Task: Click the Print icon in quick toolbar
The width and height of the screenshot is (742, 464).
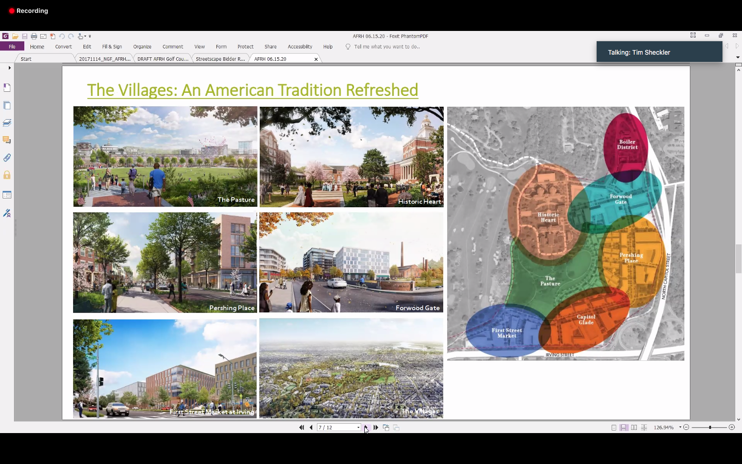Action: 34,37
